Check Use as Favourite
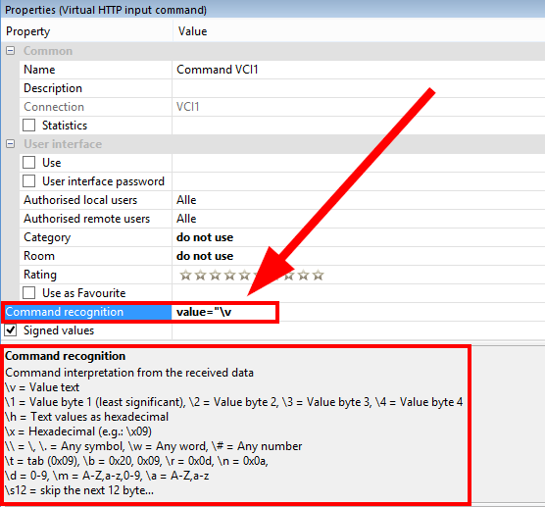Viewport: 545px width, 507px height. [28, 293]
